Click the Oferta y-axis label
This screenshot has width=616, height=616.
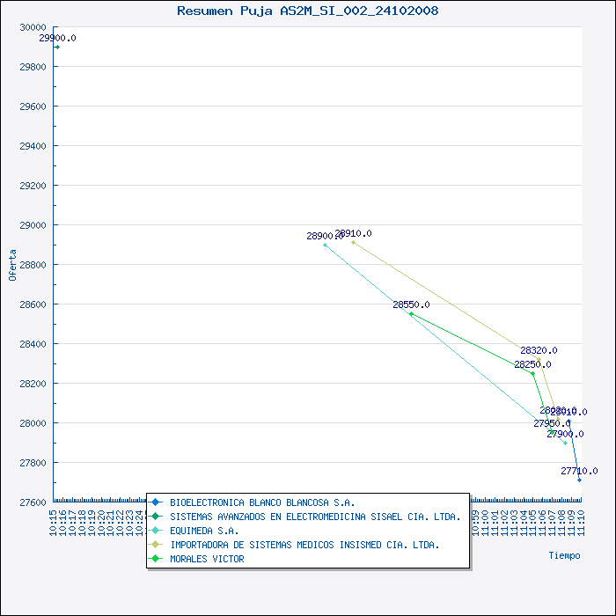tap(12, 265)
